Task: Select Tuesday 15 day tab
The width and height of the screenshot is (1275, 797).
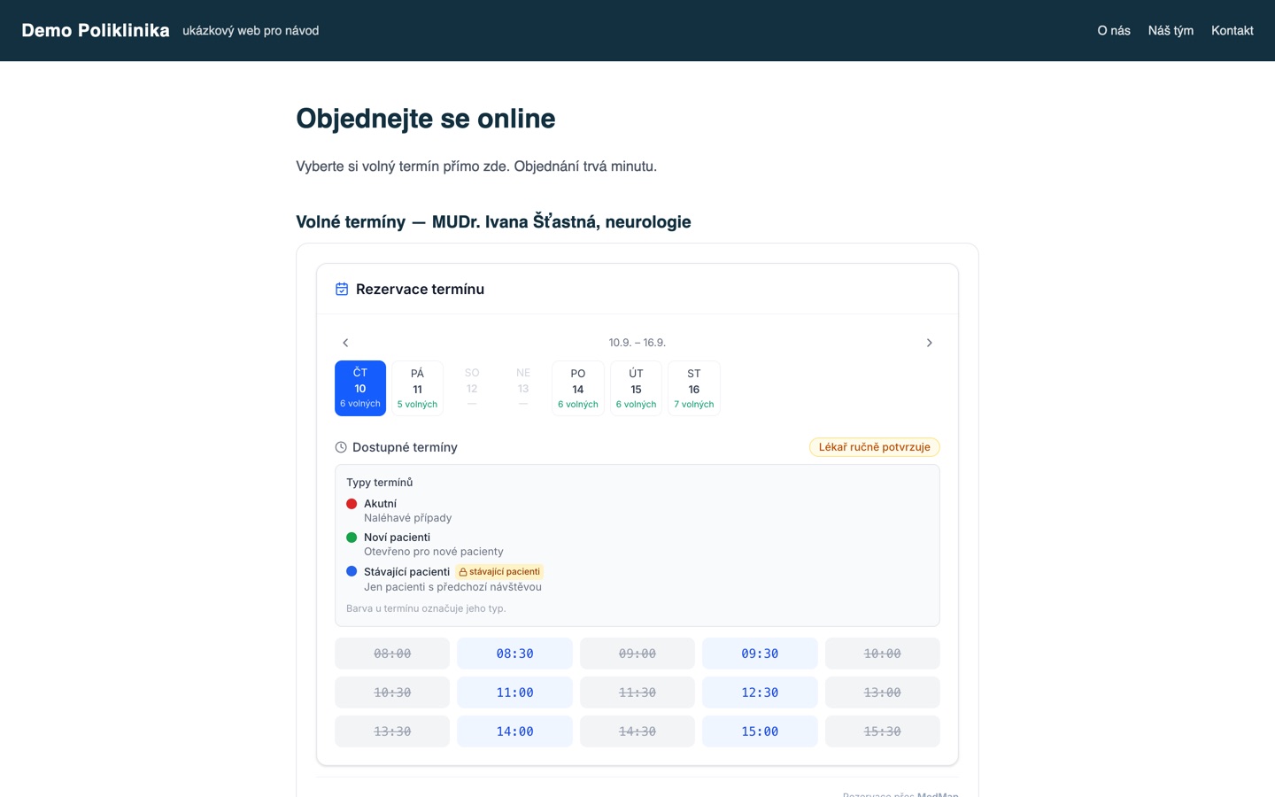Action: tap(636, 388)
